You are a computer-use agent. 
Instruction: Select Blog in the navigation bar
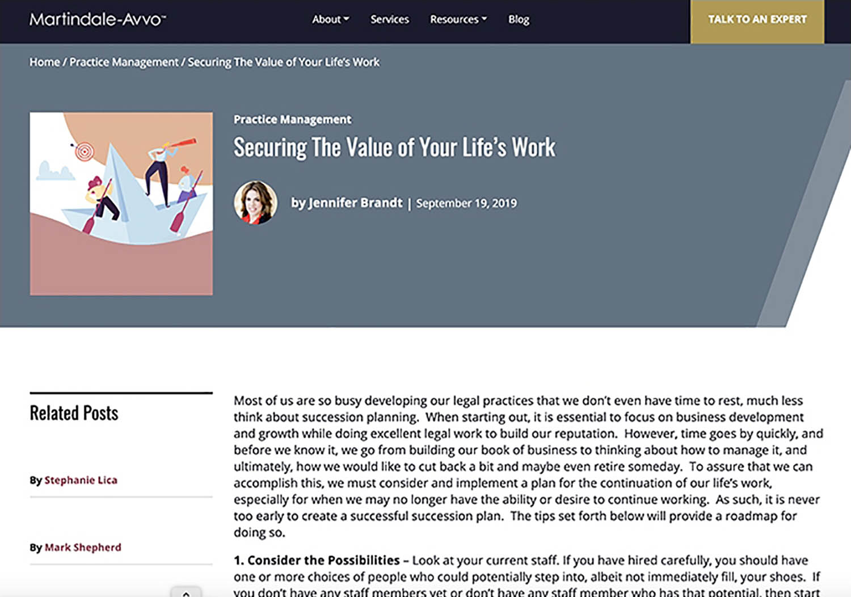(519, 19)
